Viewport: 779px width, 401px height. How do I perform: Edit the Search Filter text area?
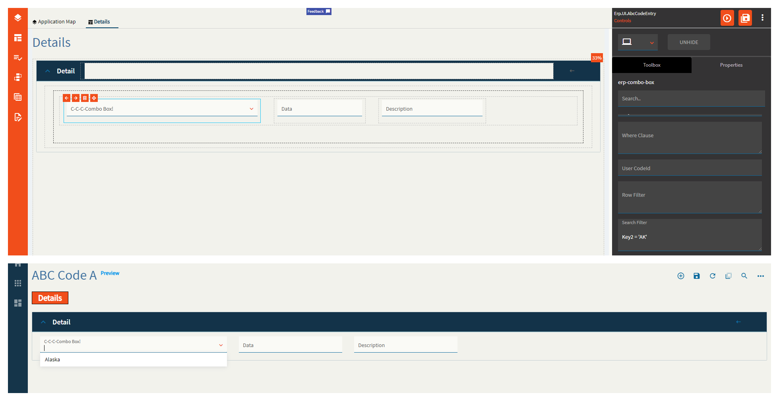click(690, 235)
